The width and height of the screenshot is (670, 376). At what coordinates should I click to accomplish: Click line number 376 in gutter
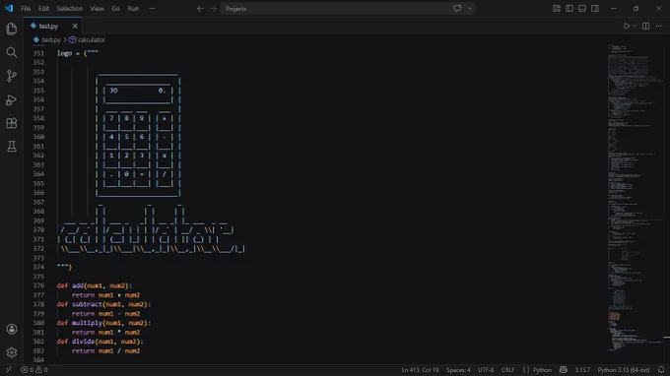click(38, 285)
